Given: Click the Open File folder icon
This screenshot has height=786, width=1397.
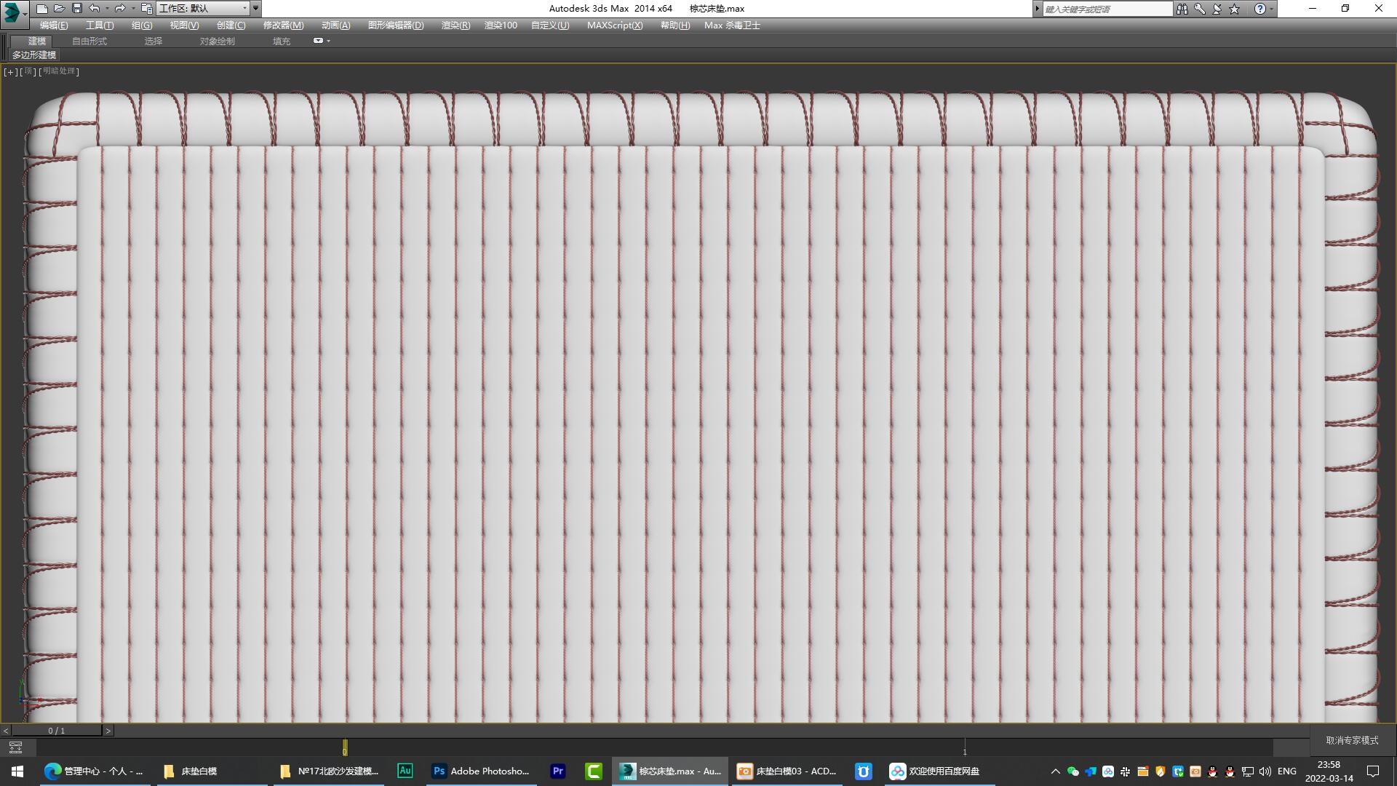Looking at the screenshot, I should (x=60, y=9).
